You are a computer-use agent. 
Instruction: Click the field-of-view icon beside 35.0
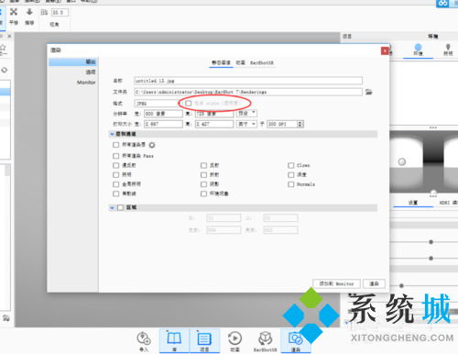(x=44, y=12)
